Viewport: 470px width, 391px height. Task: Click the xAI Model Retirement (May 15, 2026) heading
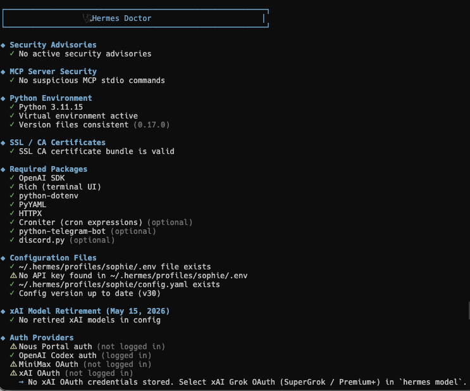(90, 311)
